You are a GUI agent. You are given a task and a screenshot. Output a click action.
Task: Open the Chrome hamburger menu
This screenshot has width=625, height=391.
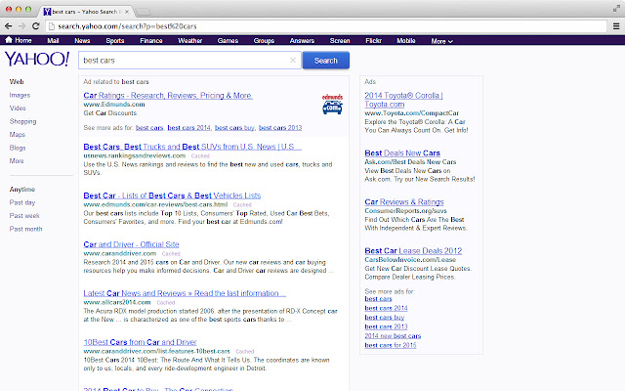pos(616,26)
